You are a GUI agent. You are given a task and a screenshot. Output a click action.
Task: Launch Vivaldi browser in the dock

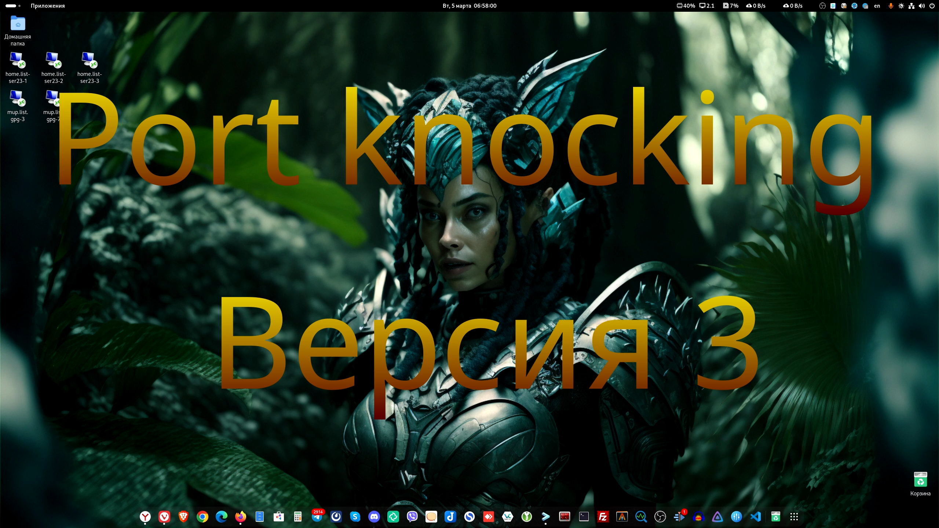(x=164, y=517)
